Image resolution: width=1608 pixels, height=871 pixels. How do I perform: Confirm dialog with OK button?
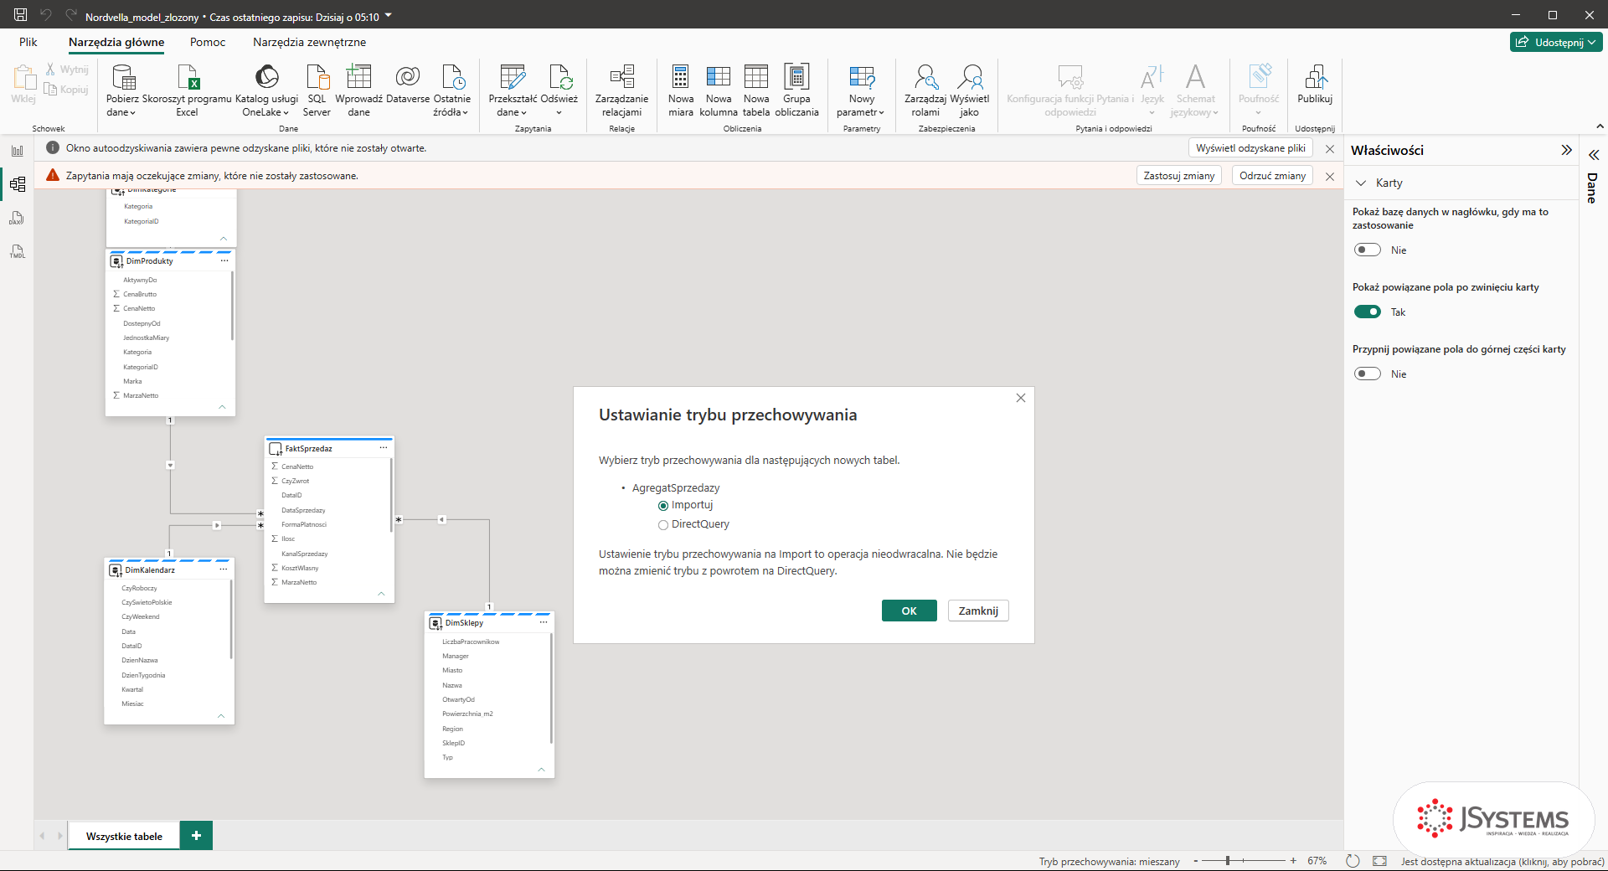click(x=909, y=611)
